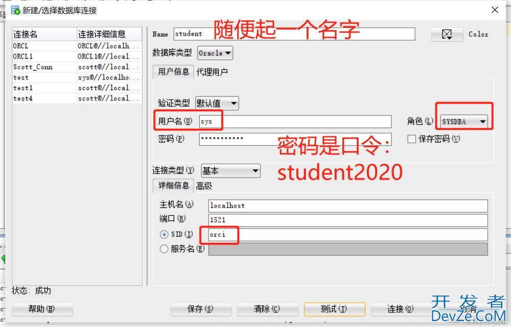Close the new connection dialog

pos(495,10)
